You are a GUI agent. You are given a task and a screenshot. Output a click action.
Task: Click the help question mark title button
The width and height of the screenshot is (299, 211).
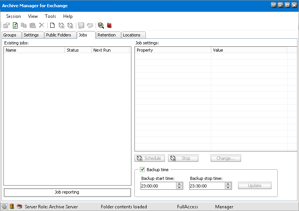tap(274, 5)
